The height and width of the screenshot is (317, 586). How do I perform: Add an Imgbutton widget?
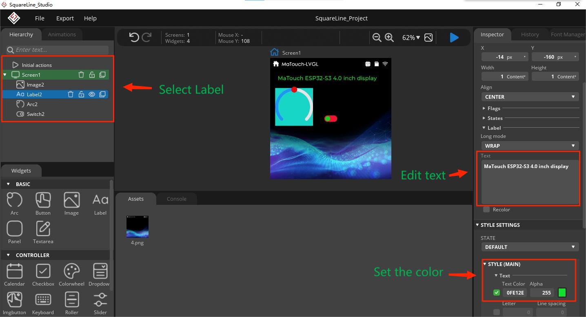[14, 303]
